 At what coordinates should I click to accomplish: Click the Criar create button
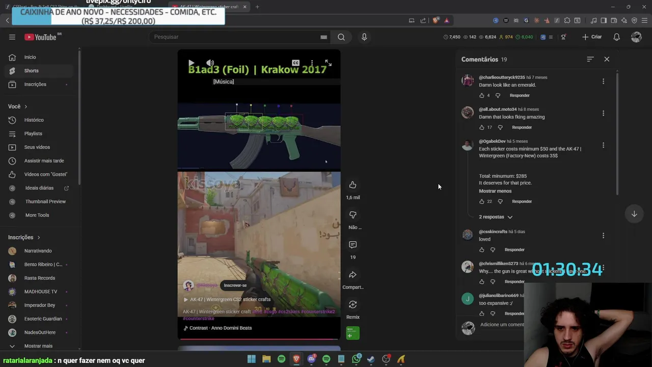coord(592,37)
